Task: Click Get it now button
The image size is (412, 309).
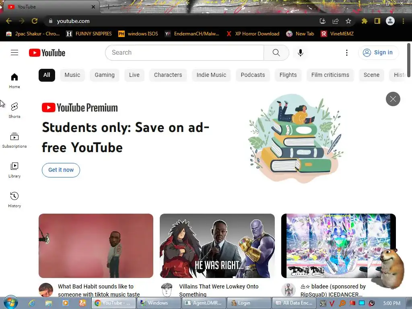Action: coord(61,170)
